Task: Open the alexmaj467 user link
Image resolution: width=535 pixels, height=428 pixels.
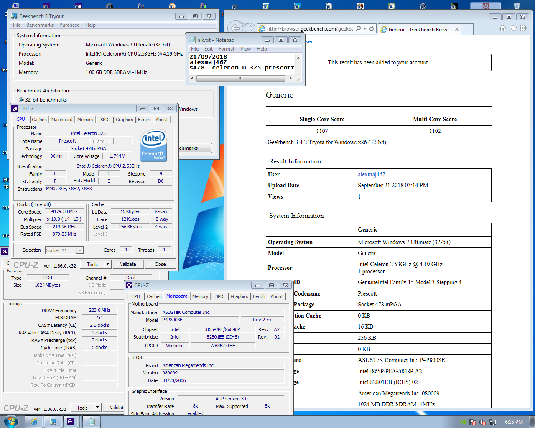Action: point(372,174)
